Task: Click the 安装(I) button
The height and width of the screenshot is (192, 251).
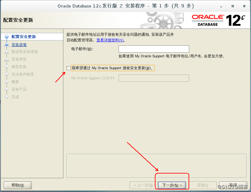Action: coord(203,185)
